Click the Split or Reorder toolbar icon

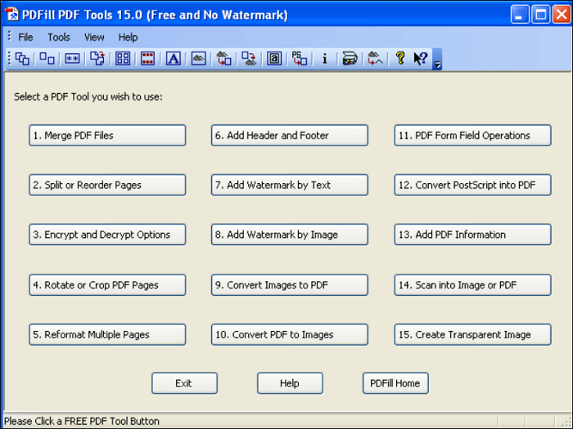point(47,58)
